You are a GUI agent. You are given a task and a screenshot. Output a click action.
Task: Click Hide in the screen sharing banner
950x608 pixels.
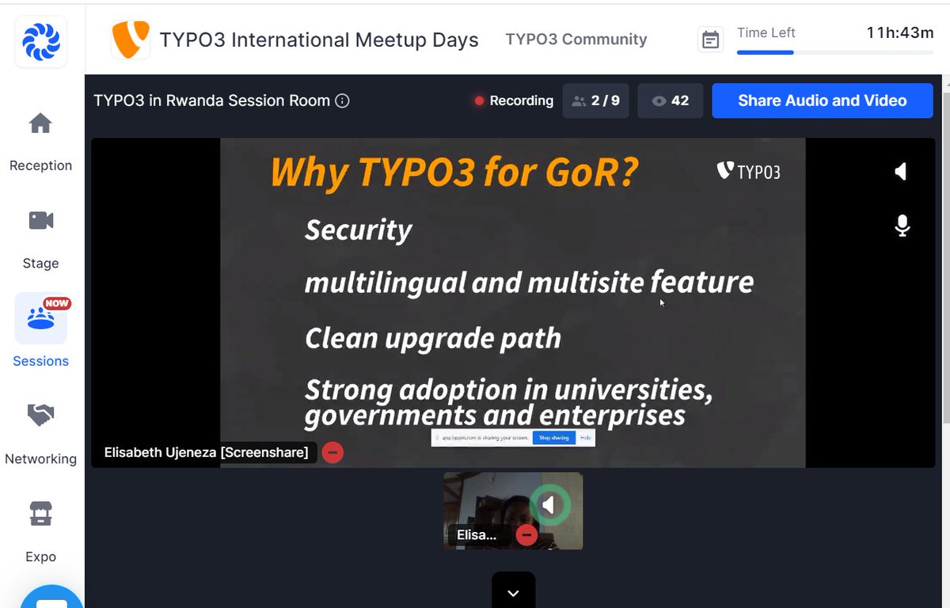pyautogui.click(x=586, y=437)
